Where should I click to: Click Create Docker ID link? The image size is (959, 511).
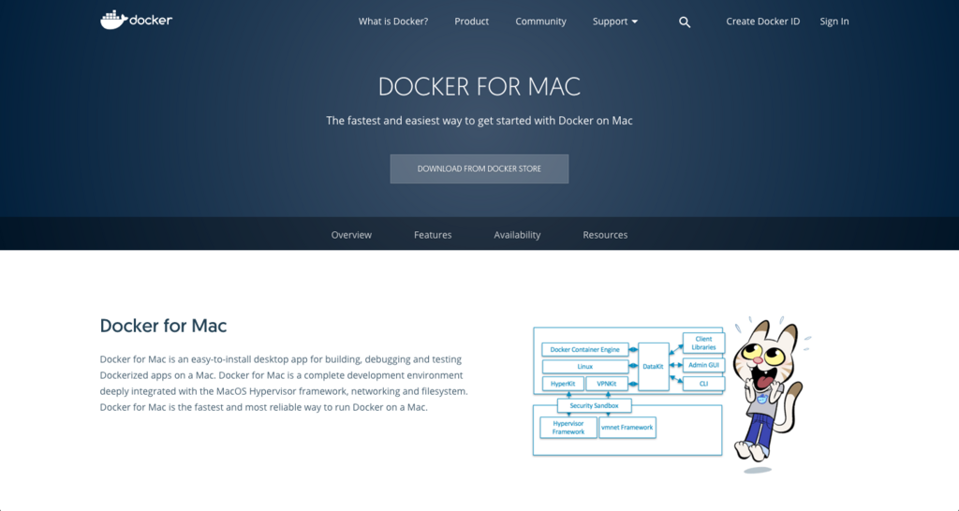pyautogui.click(x=762, y=22)
